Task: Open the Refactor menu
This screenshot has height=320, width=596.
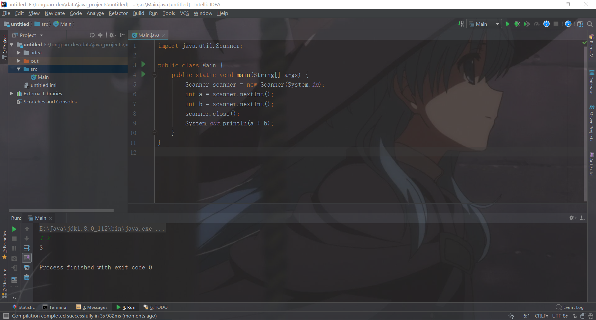Action: click(118, 13)
